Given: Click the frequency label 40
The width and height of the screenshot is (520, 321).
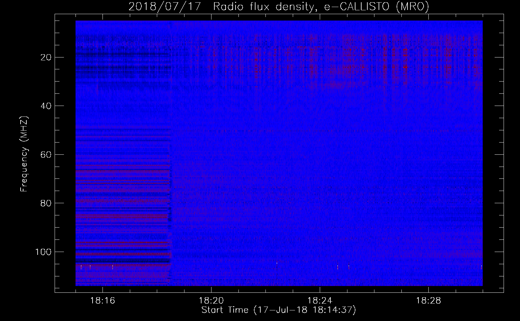Looking at the screenshot, I should (x=46, y=106).
